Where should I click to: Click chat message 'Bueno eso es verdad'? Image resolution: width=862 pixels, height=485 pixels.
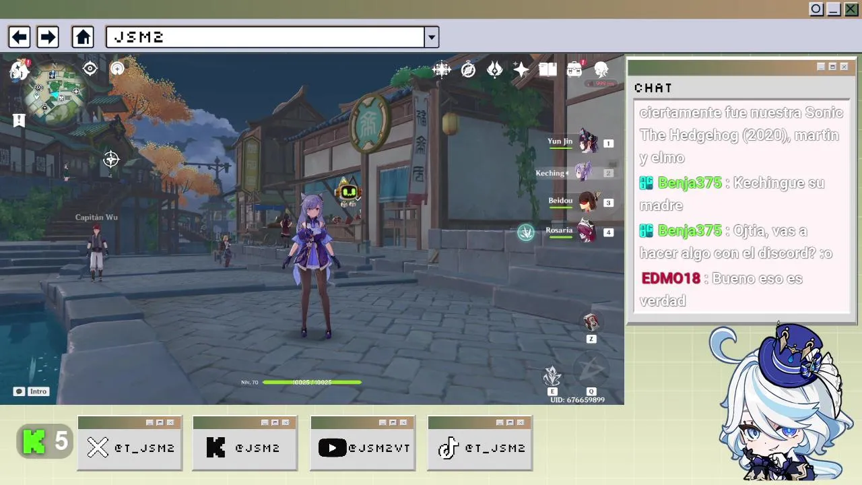click(721, 290)
